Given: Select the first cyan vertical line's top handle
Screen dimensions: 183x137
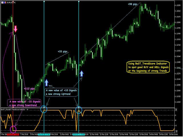Looking at the screenshot, I should click(x=44, y=1).
